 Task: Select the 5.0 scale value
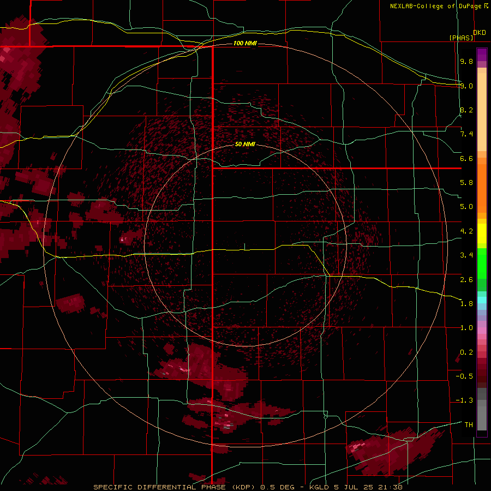[466, 207]
